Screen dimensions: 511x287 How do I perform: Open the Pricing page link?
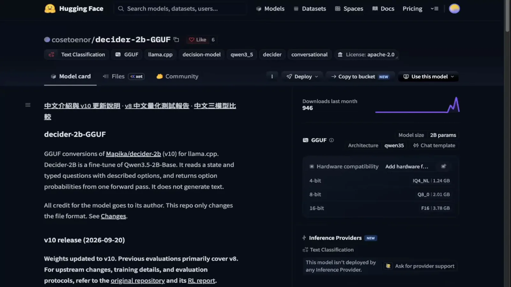pyautogui.click(x=412, y=9)
